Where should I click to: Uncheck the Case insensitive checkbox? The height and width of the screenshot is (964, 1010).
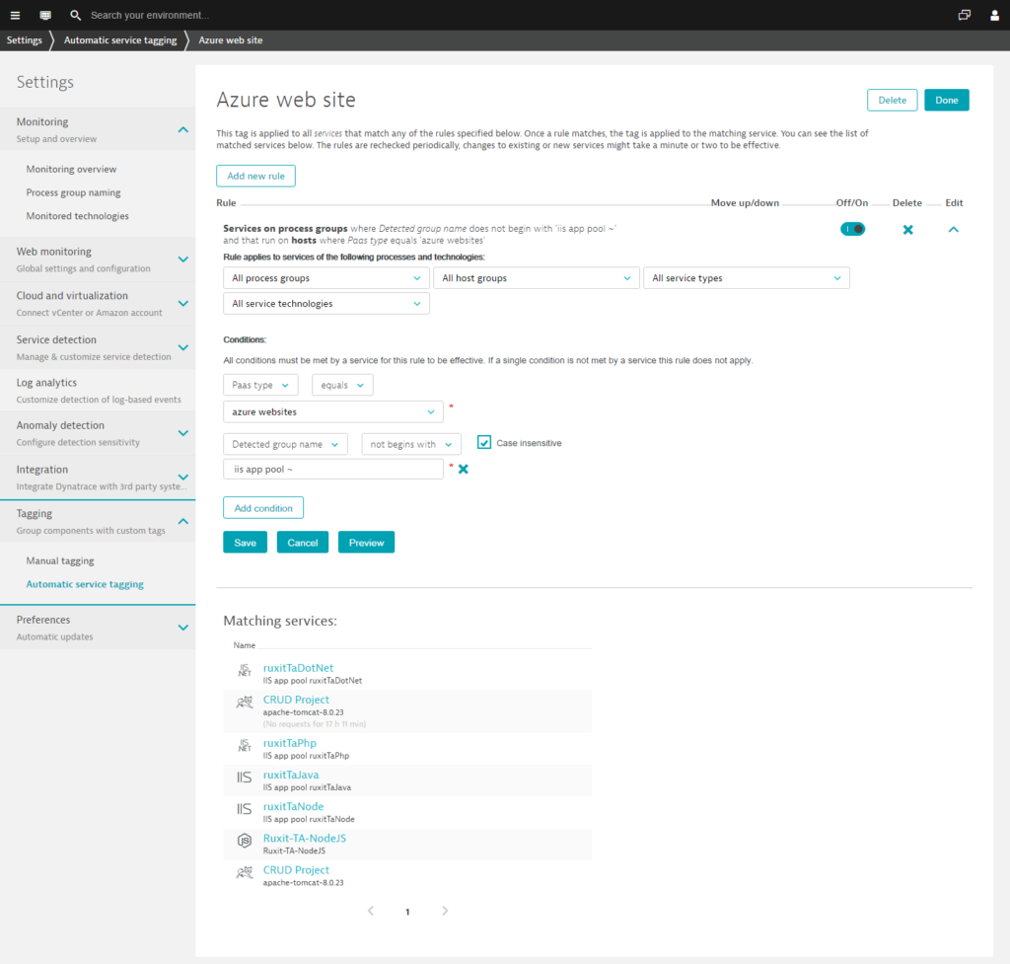(483, 442)
